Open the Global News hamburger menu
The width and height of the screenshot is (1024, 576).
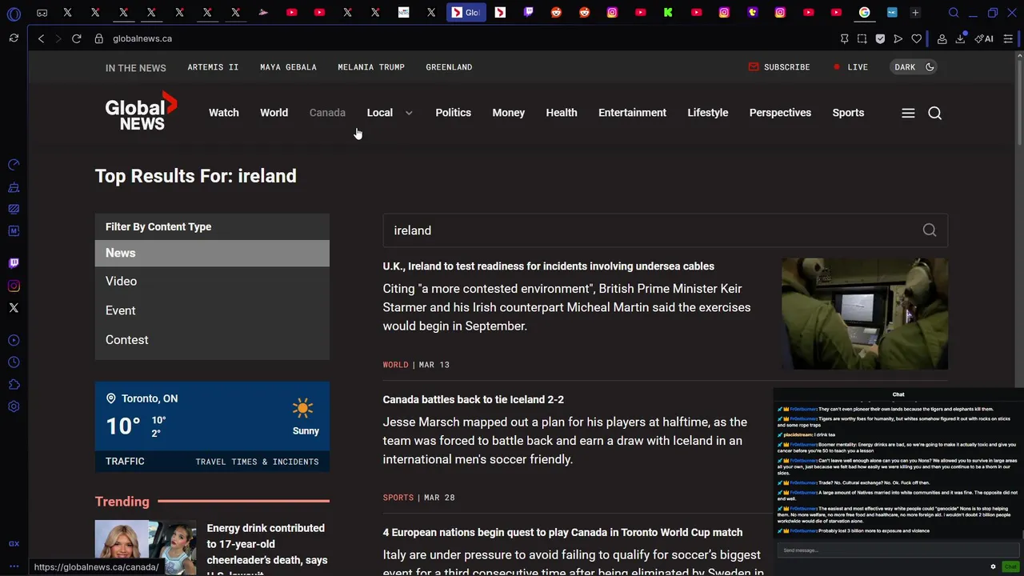(x=908, y=114)
